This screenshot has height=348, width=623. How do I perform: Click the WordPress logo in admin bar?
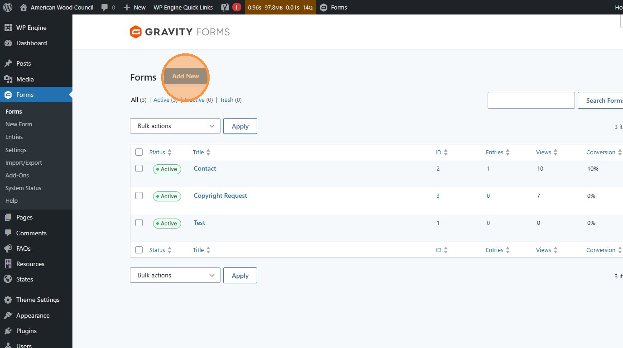coord(8,7)
